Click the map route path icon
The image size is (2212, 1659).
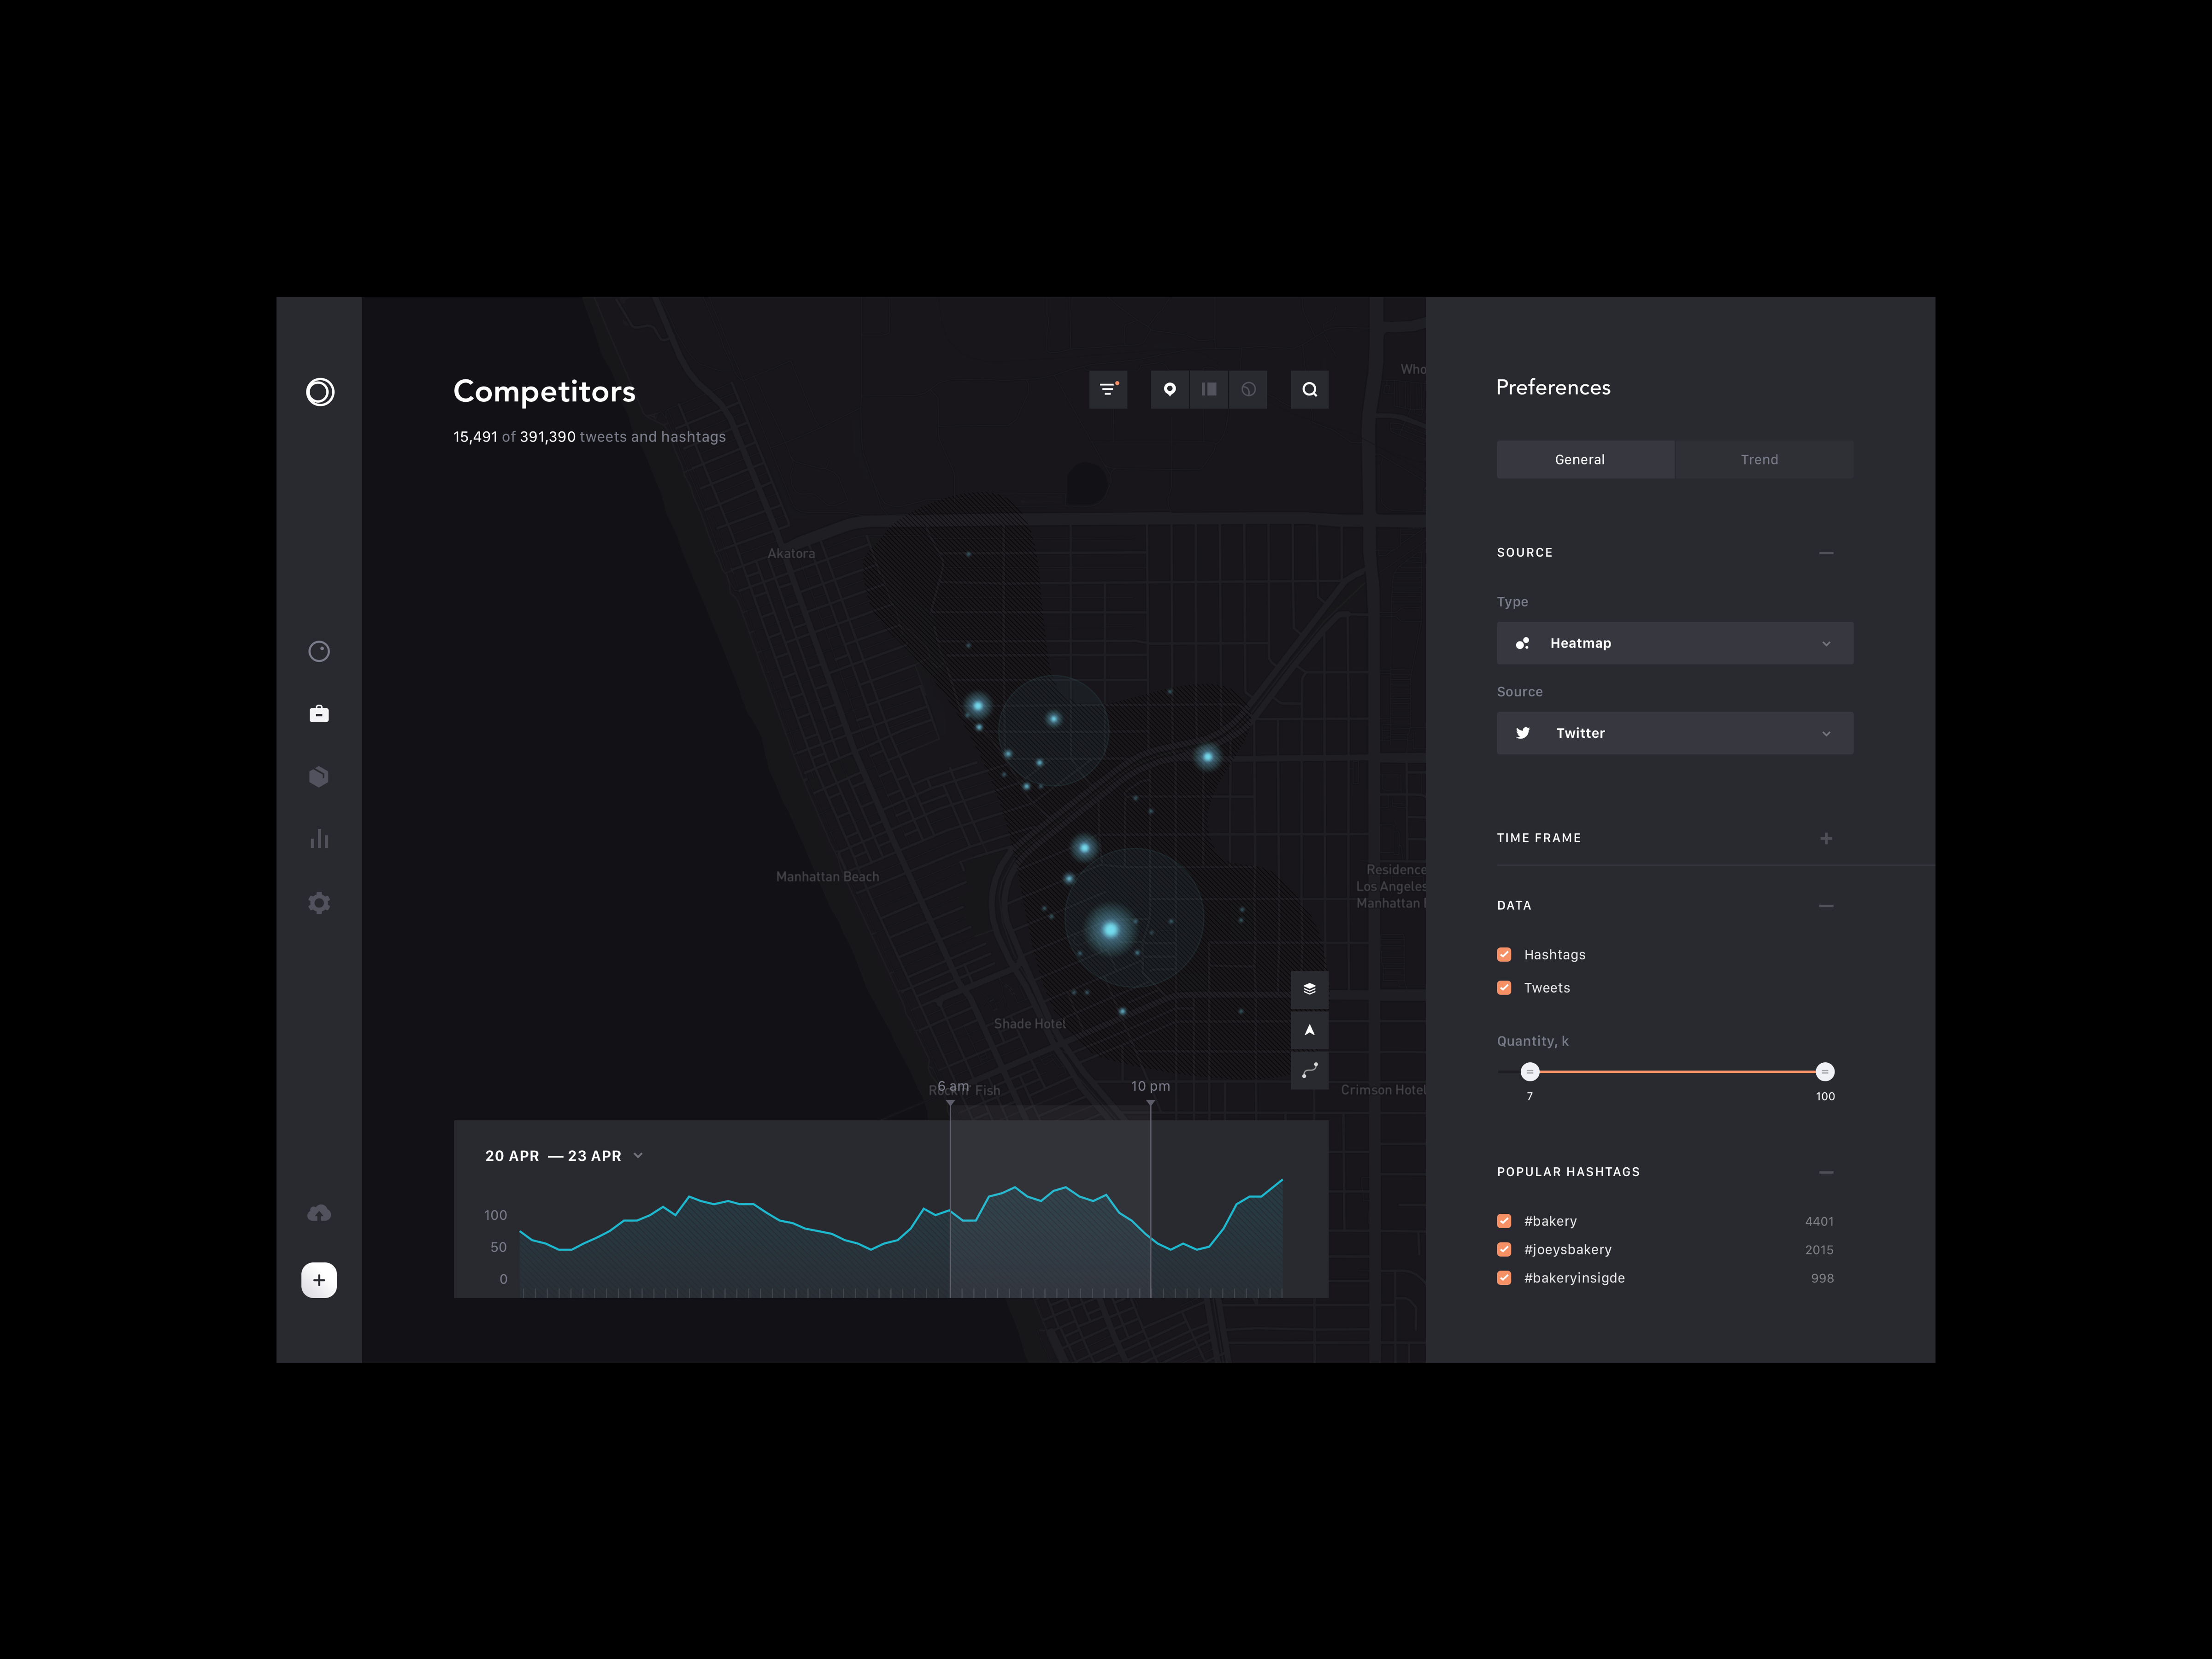click(x=1310, y=1071)
